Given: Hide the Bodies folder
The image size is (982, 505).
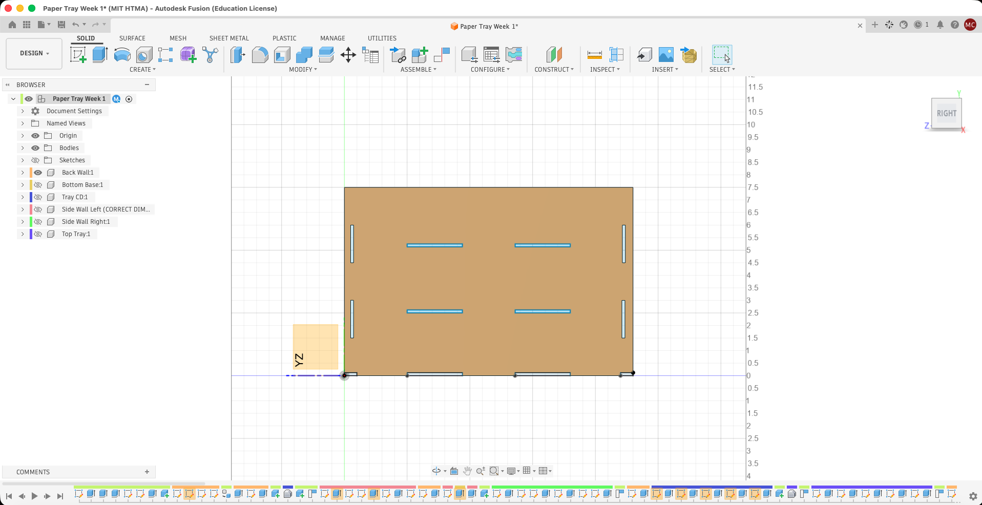Looking at the screenshot, I should [35, 148].
